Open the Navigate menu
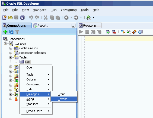 pos(40,10)
